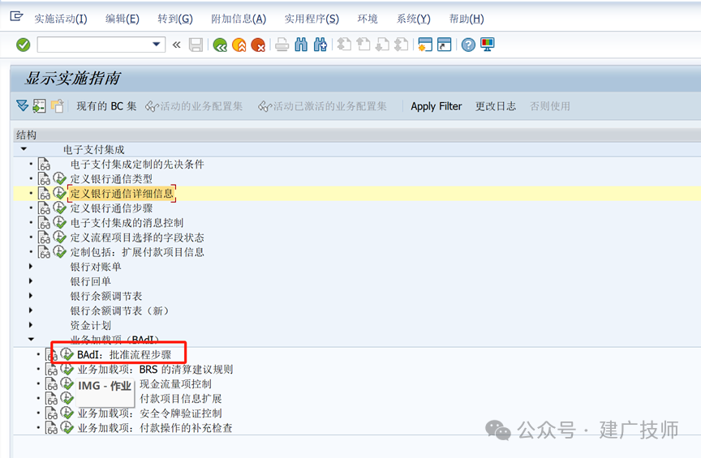Open the 帮助(H) menu
The width and height of the screenshot is (701, 458).
(467, 19)
